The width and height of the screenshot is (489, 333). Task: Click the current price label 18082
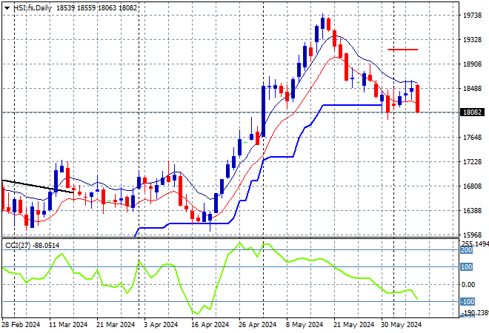[x=472, y=112]
